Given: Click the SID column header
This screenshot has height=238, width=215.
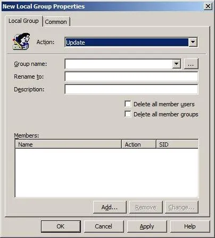Looking at the screenshot, I should click(177, 144).
